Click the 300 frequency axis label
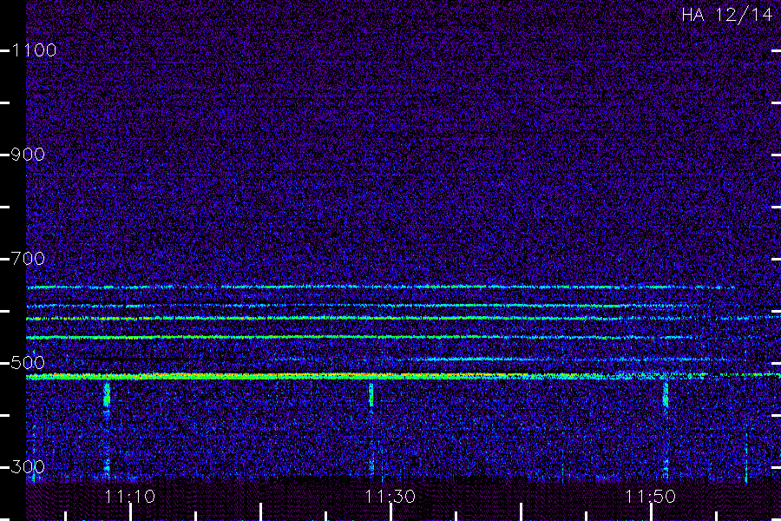The width and height of the screenshot is (781, 521). click(28, 467)
